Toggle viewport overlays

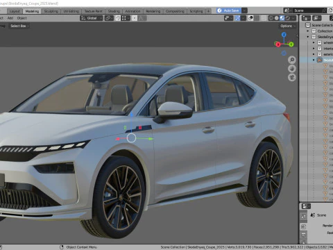pos(250,18)
